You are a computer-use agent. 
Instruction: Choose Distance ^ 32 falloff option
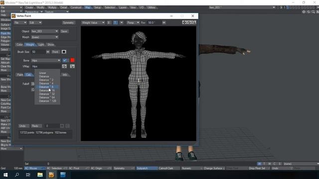click(x=47, y=94)
